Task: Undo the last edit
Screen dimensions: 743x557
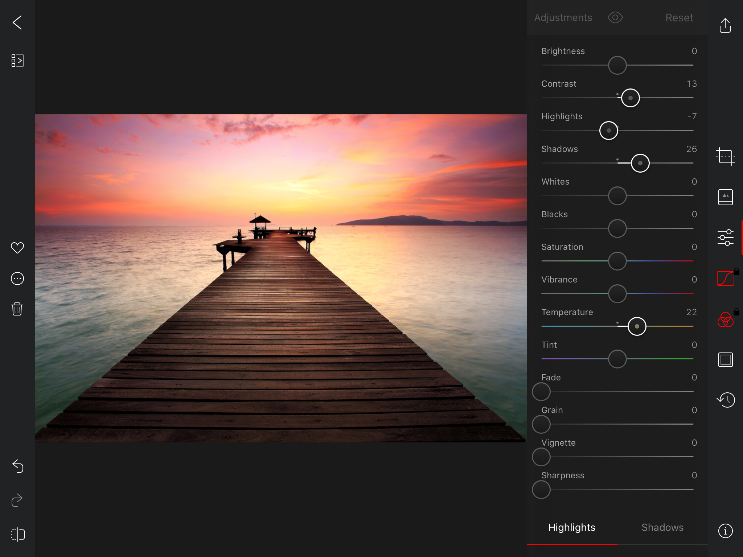Action: (17, 466)
